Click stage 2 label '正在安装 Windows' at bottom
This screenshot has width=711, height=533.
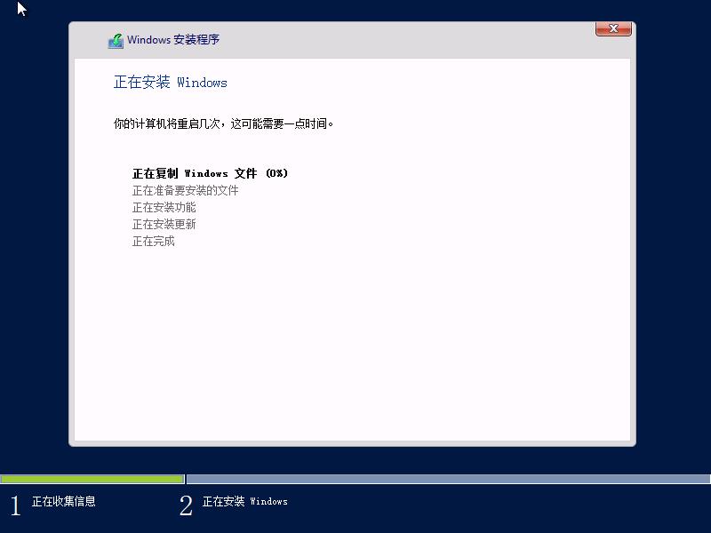click(245, 501)
